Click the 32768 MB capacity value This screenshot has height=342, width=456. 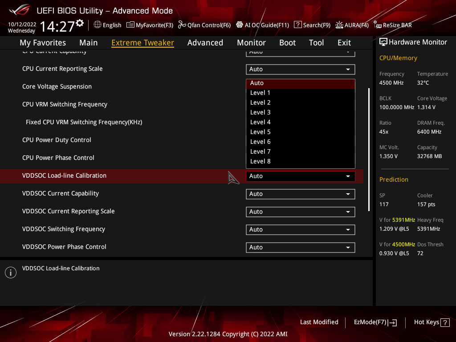click(x=429, y=156)
